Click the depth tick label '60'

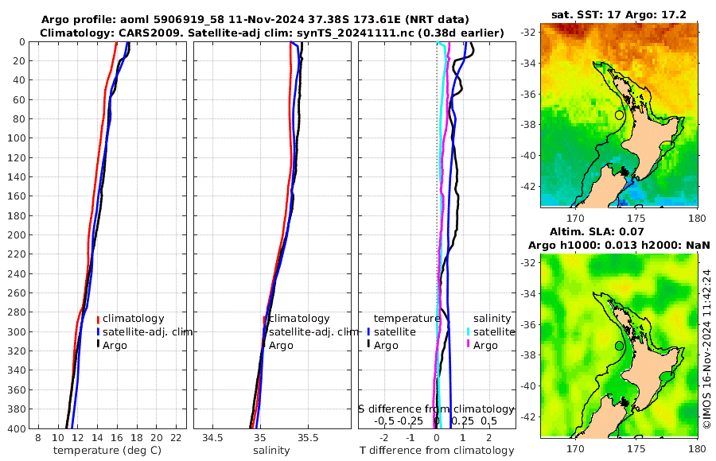tap(19, 99)
